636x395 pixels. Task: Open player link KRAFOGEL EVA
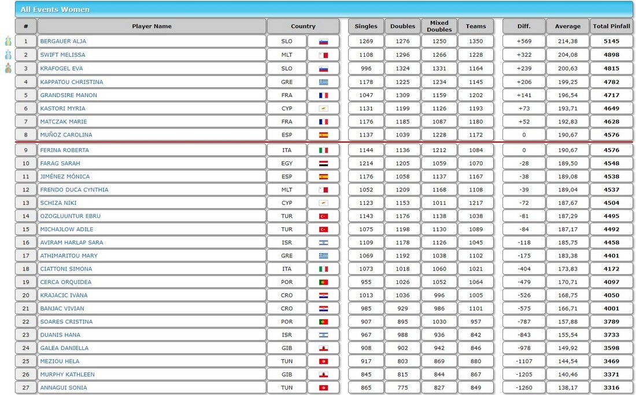click(61, 68)
